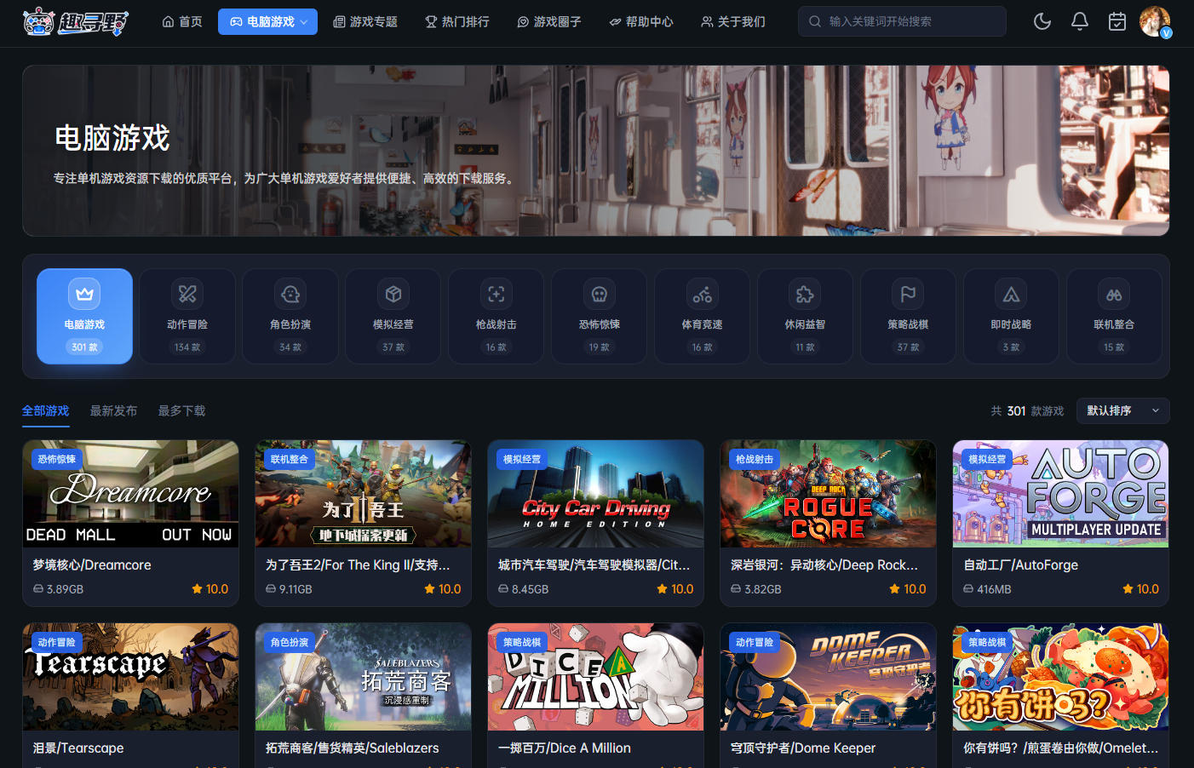Select the 恐怖惊悚 category card
Screen dimensions: 1194x768
coord(600,316)
